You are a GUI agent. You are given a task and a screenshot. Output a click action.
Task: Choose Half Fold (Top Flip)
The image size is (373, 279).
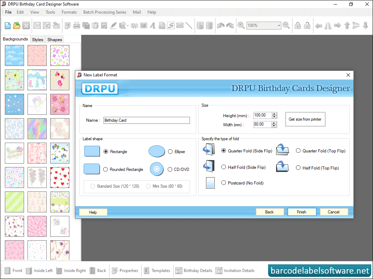[x=298, y=168]
